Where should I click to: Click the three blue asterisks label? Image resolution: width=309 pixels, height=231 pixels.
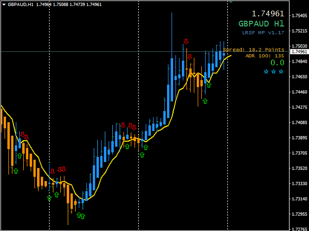point(273,72)
